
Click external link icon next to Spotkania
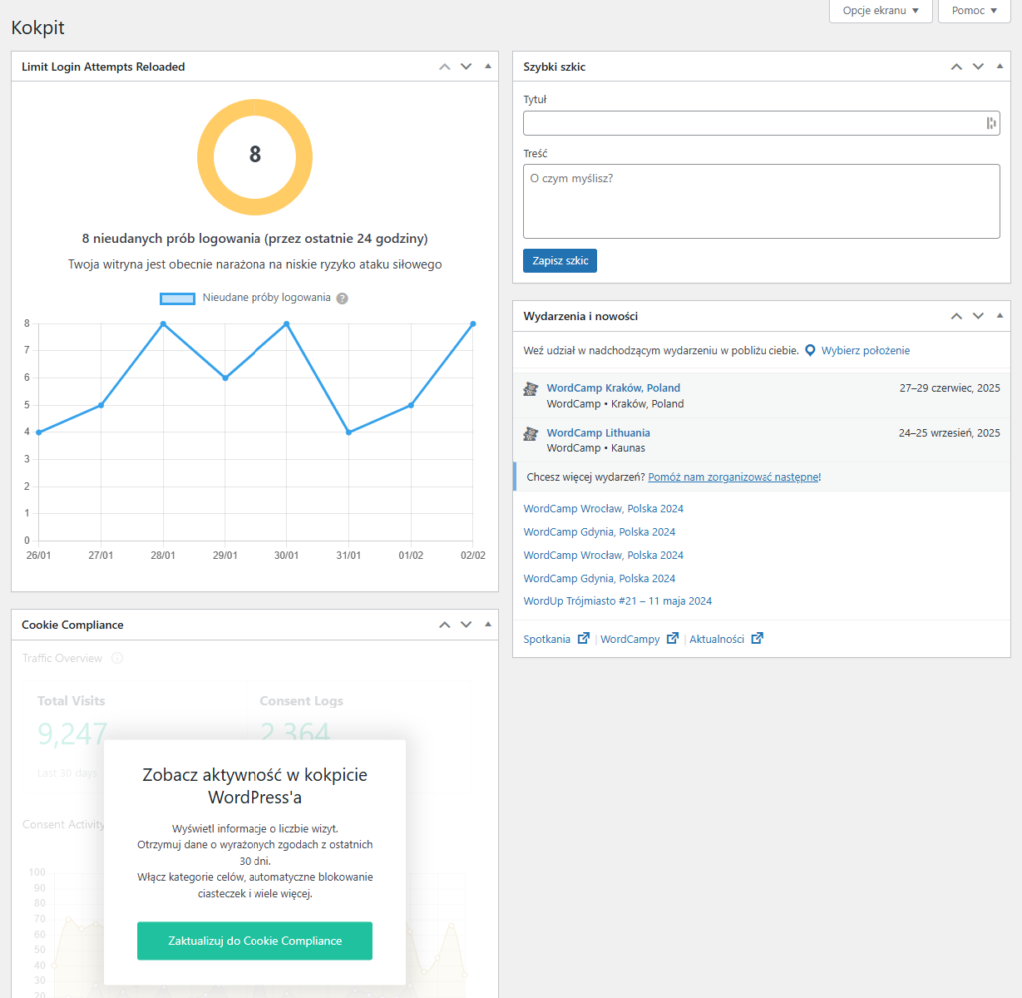click(583, 639)
